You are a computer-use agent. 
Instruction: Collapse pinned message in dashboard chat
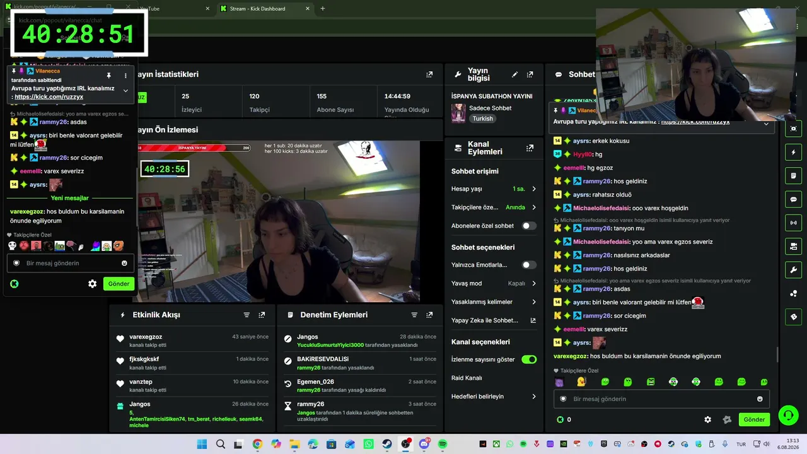click(766, 124)
